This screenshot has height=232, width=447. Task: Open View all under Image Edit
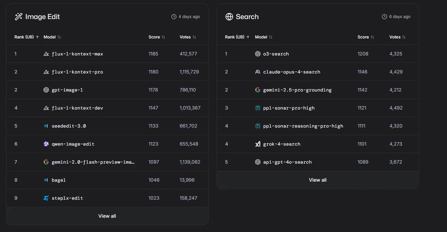click(x=107, y=216)
